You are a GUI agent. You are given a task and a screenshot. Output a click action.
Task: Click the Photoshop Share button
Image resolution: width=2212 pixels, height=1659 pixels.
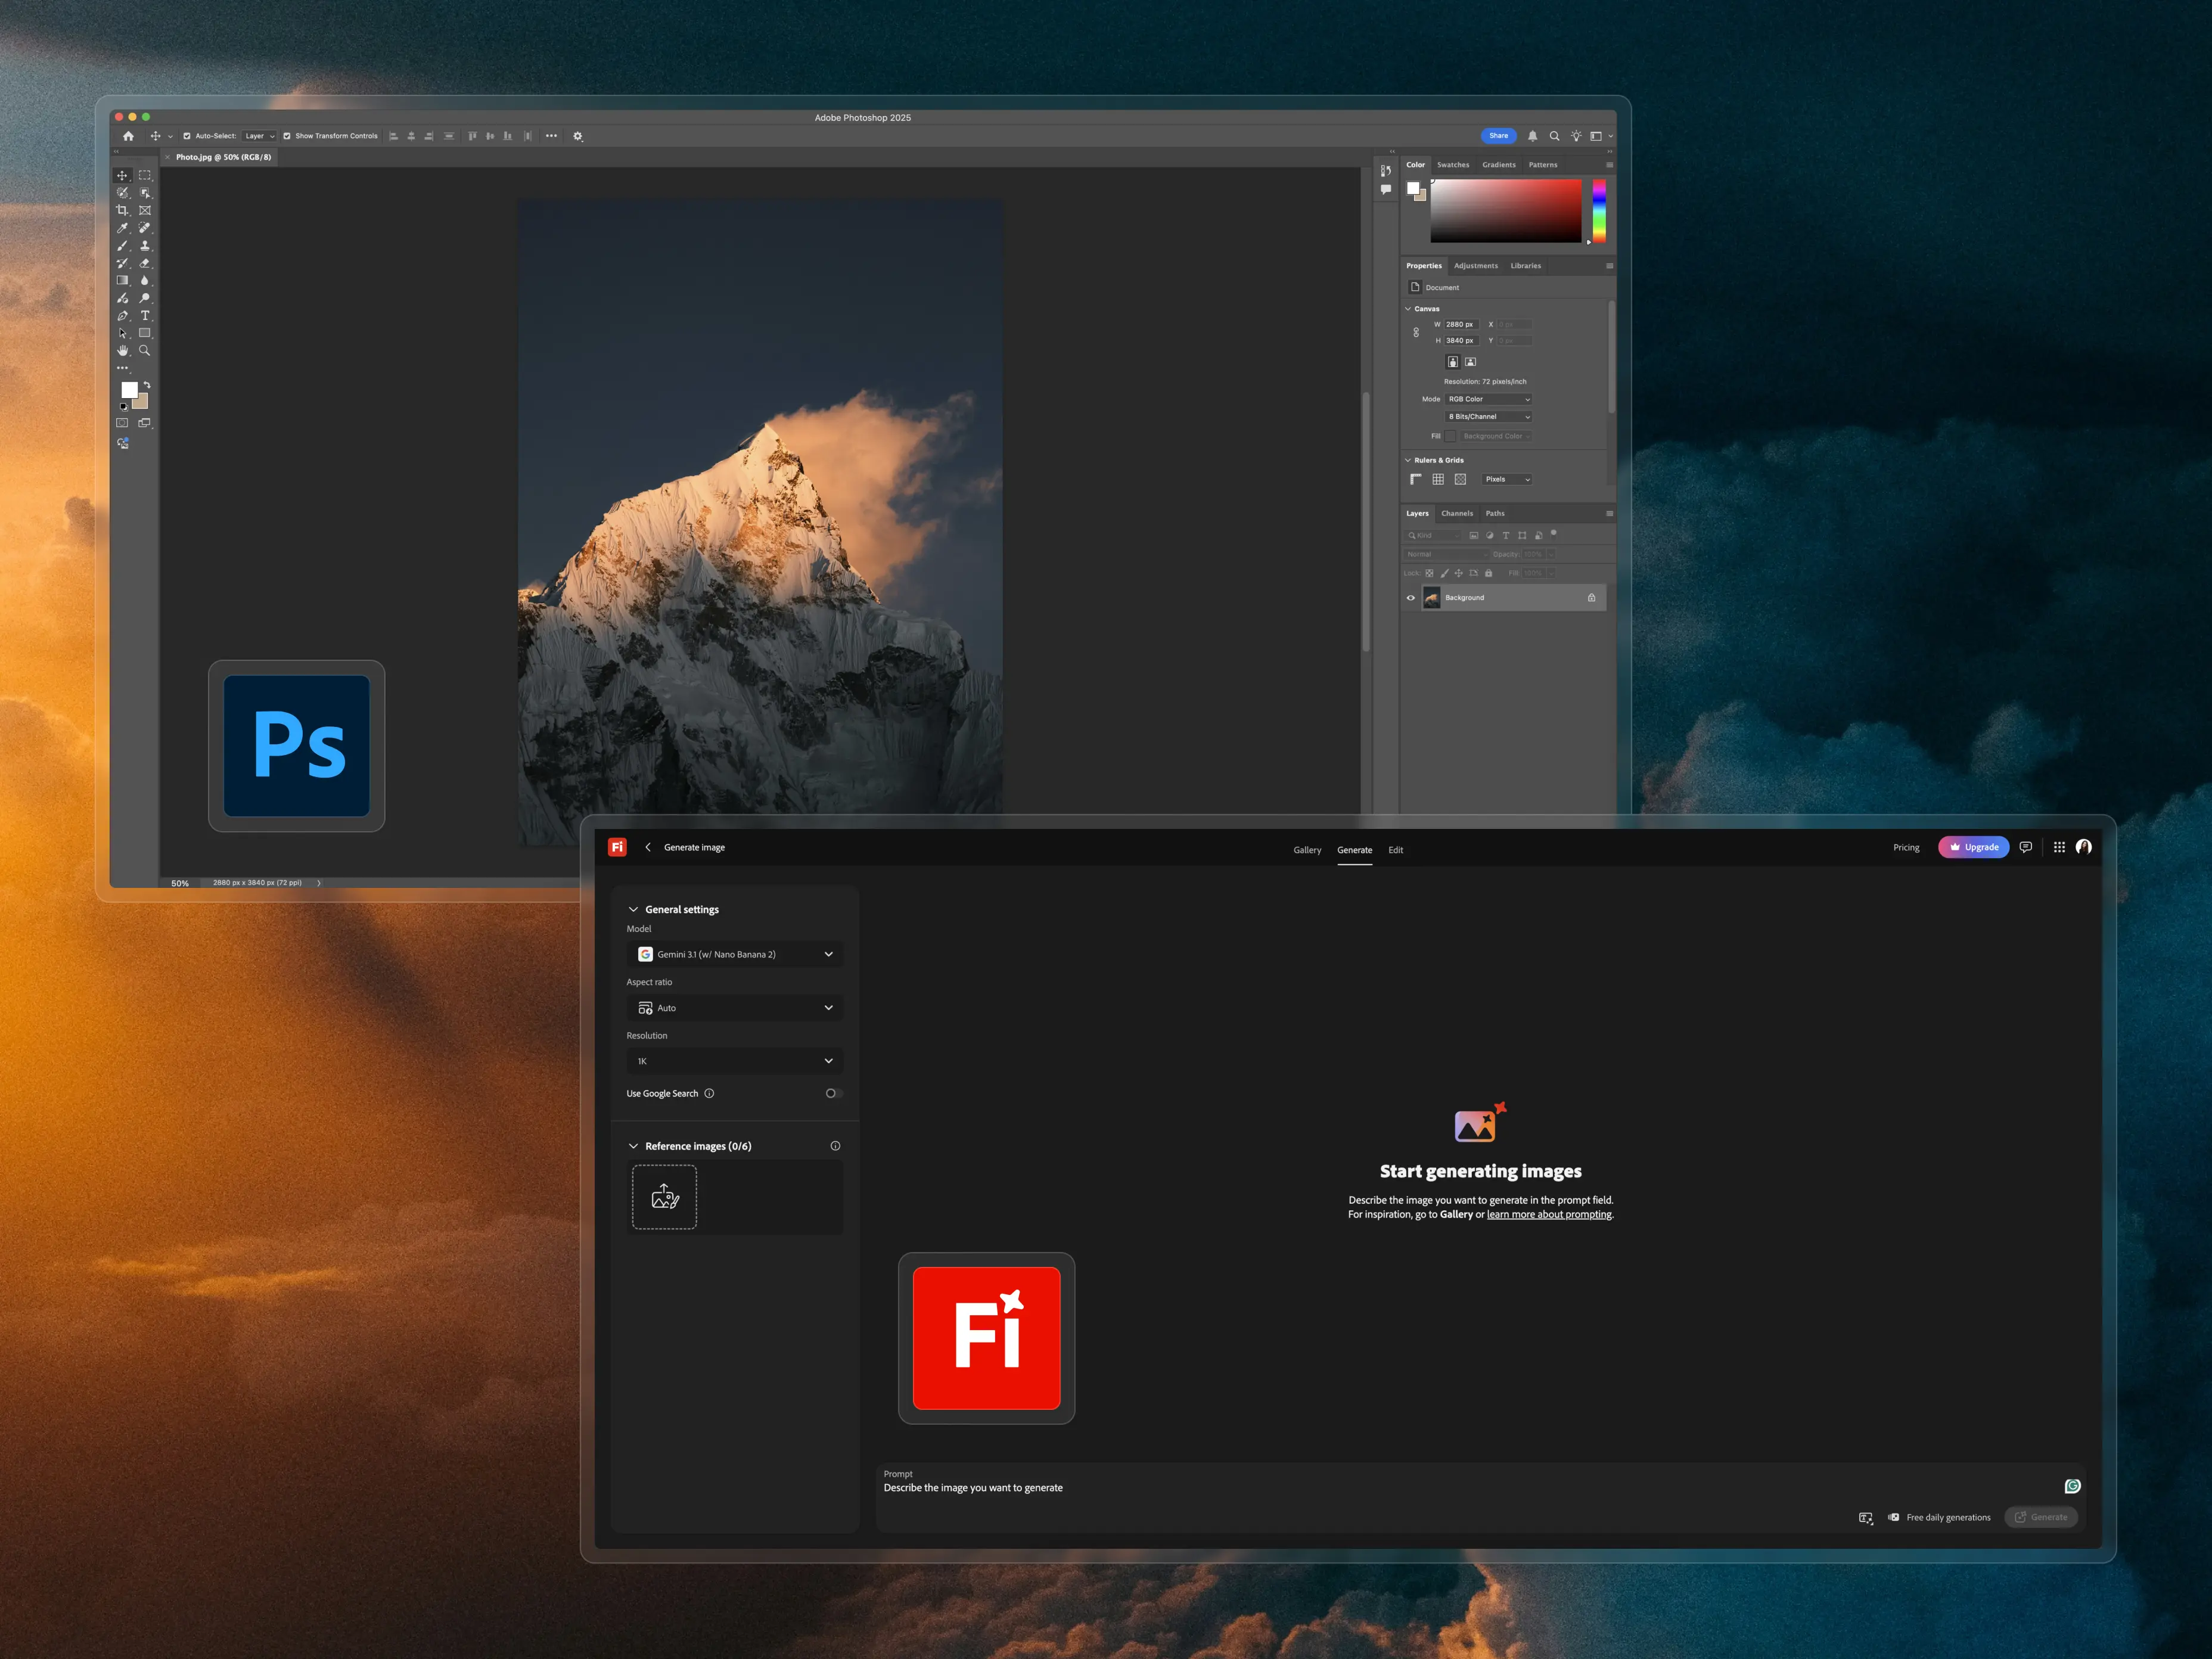1499,136
